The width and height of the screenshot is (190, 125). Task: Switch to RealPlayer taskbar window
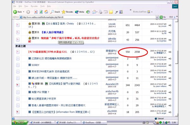tap(94, 122)
